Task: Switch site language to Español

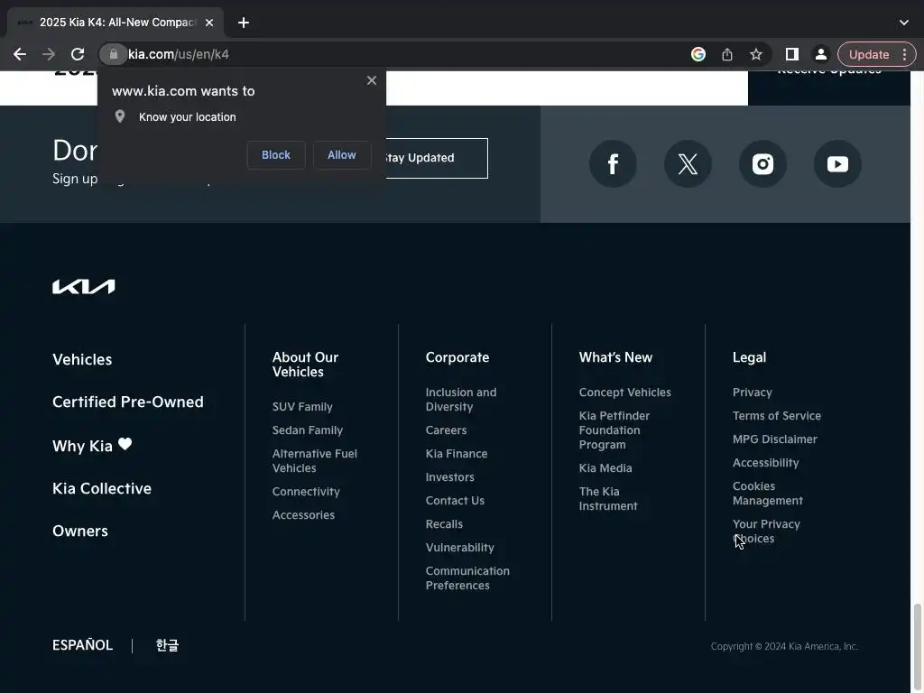Action: 82,645
